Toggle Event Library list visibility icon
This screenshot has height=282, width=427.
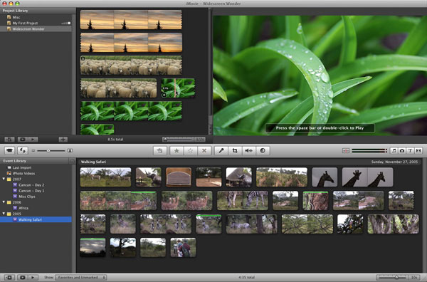tap(9, 277)
